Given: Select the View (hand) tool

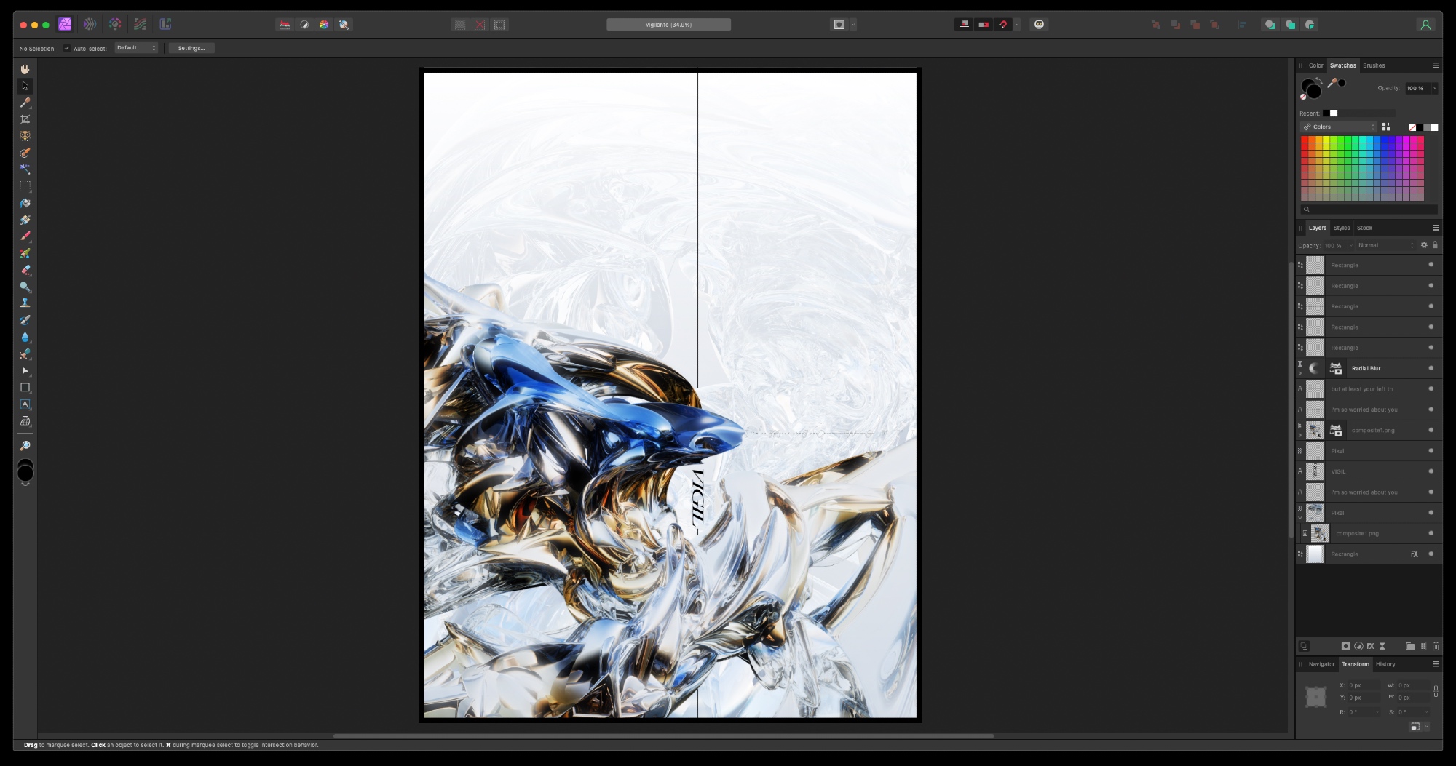Looking at the screenshot, I should 25,69.
